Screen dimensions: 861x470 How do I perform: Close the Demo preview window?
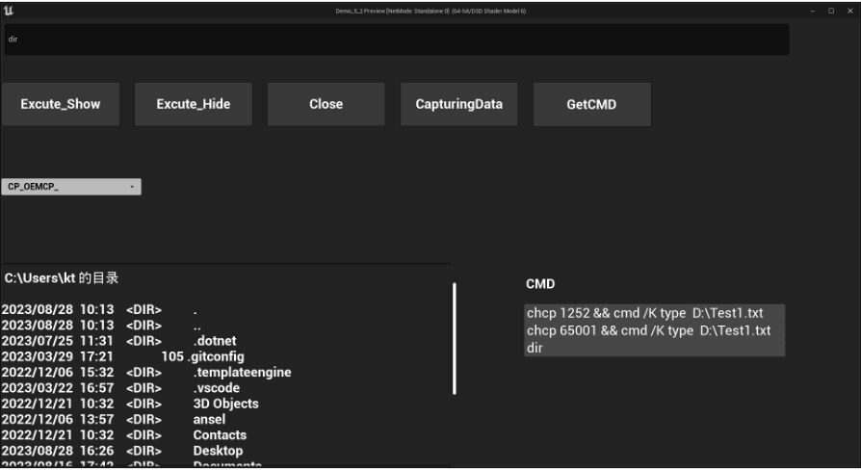coord(850,11)
